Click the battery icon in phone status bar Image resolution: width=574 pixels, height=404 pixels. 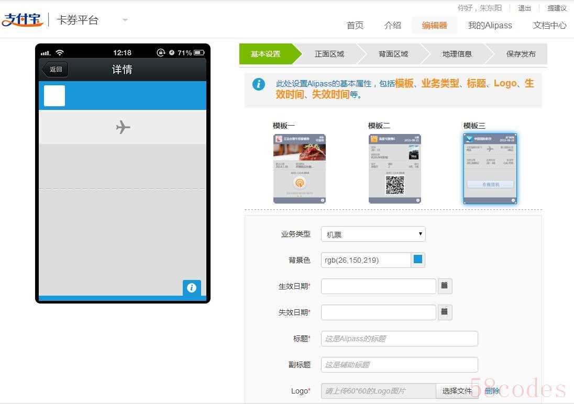[x=199, y=53]
